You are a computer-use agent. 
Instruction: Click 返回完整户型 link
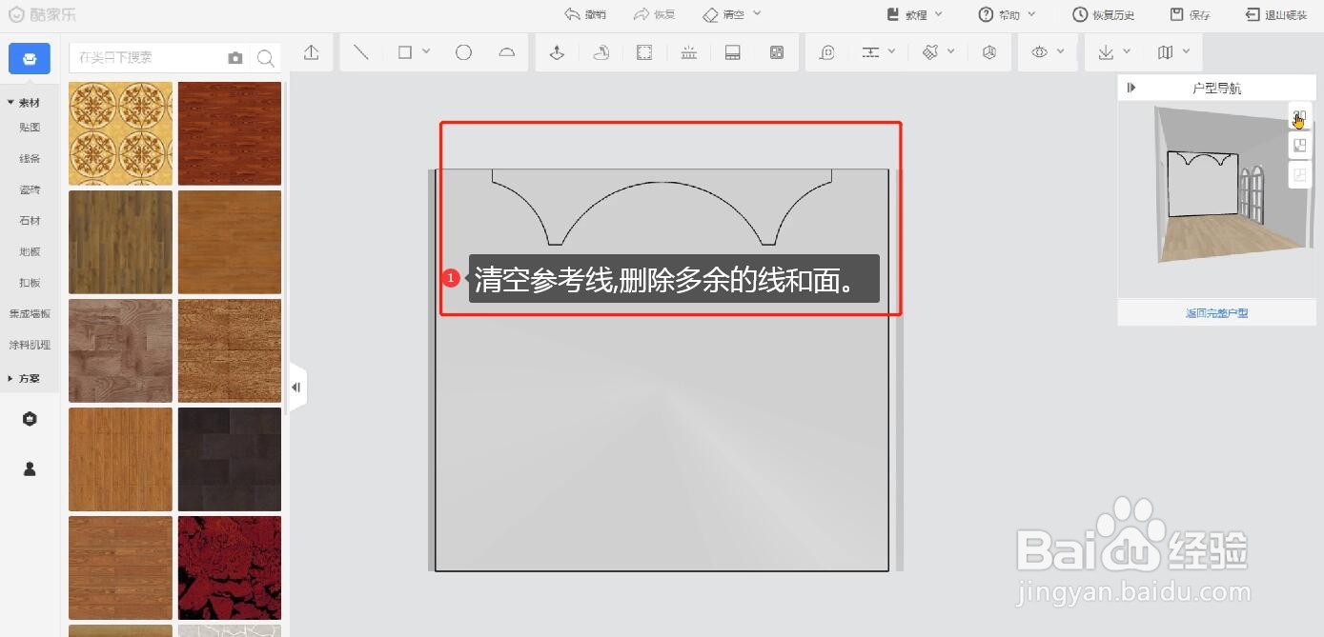click(x=1216, y=313)
